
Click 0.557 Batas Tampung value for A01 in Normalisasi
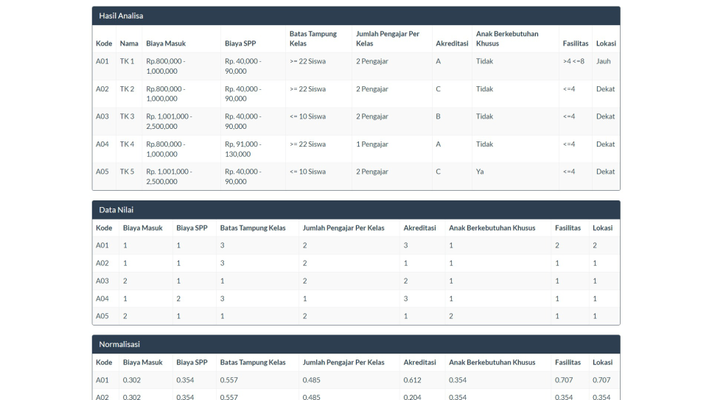coord(228,380)
